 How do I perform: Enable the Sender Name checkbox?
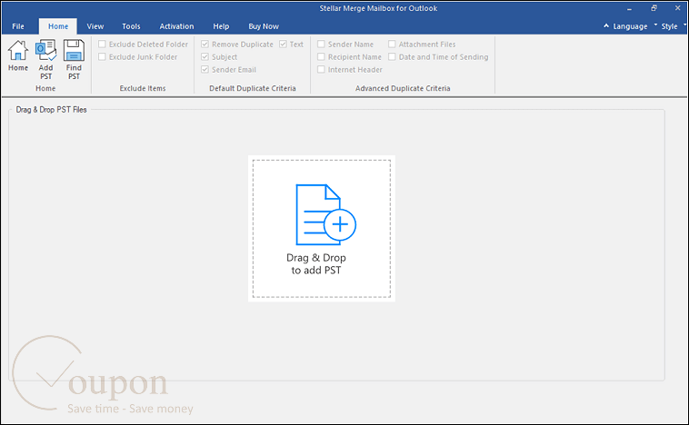pos(321,44)
